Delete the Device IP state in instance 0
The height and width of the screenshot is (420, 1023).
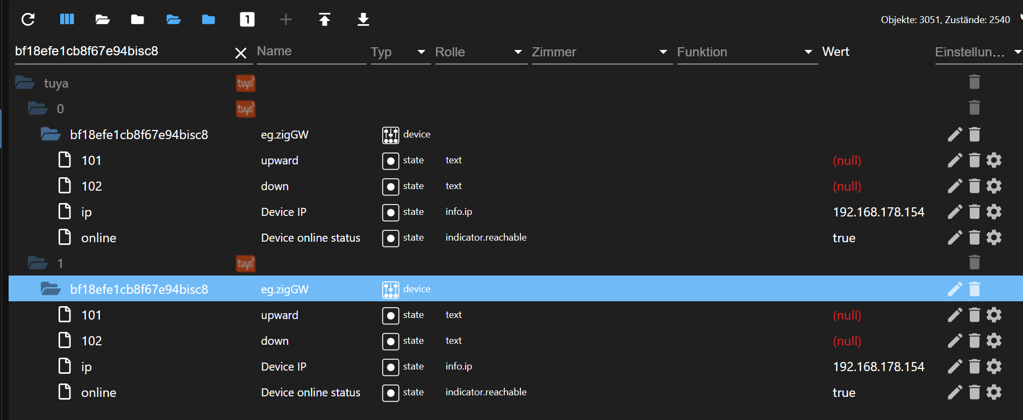(975, 211)
